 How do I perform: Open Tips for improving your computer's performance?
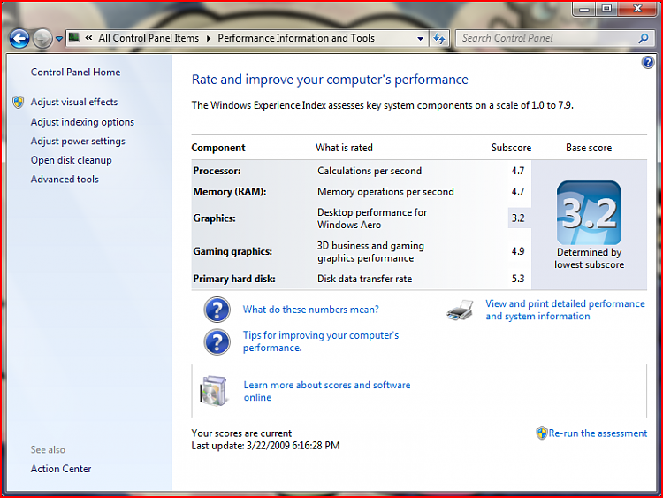321,341
